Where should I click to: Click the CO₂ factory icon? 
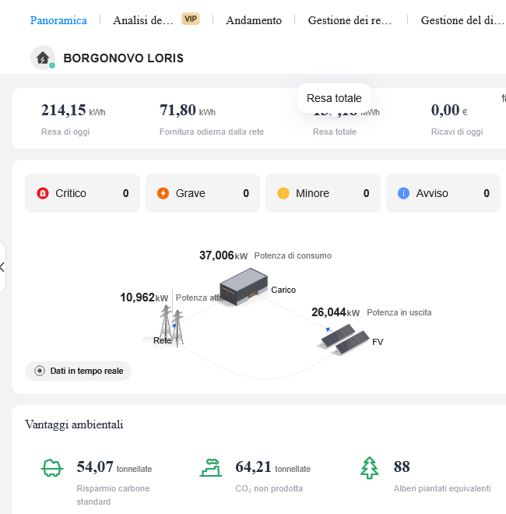click(x=210, y=467)
